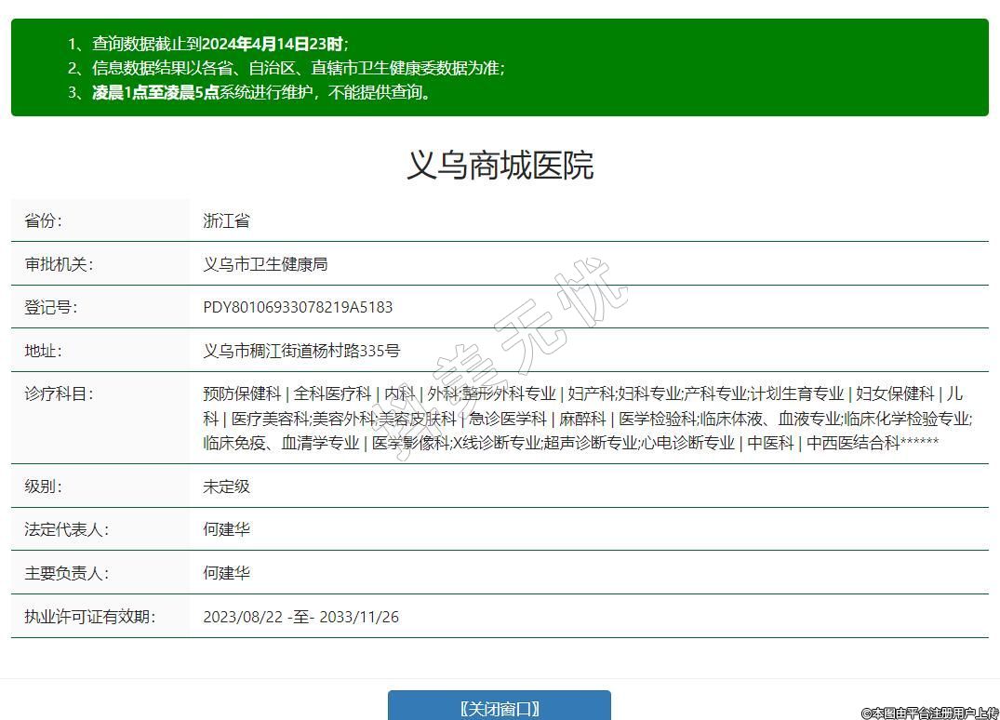Click the address 义乌市稠江街道杨村路335号
Screen dimensions: 1000x720
coord(301,351)
